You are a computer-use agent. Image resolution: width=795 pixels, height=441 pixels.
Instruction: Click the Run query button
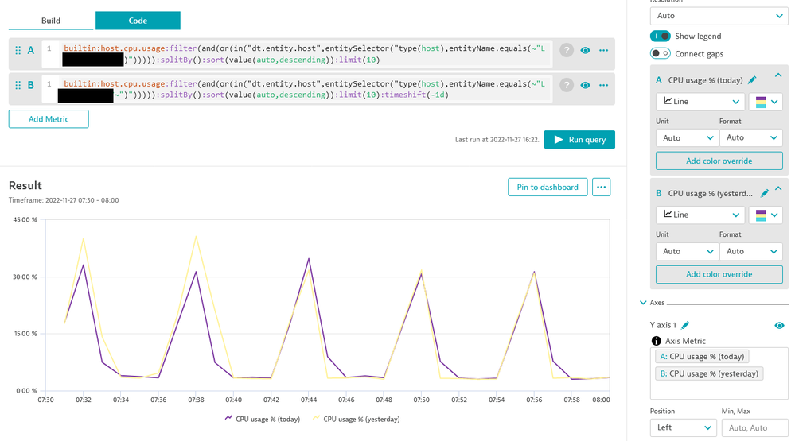point(579,140)
